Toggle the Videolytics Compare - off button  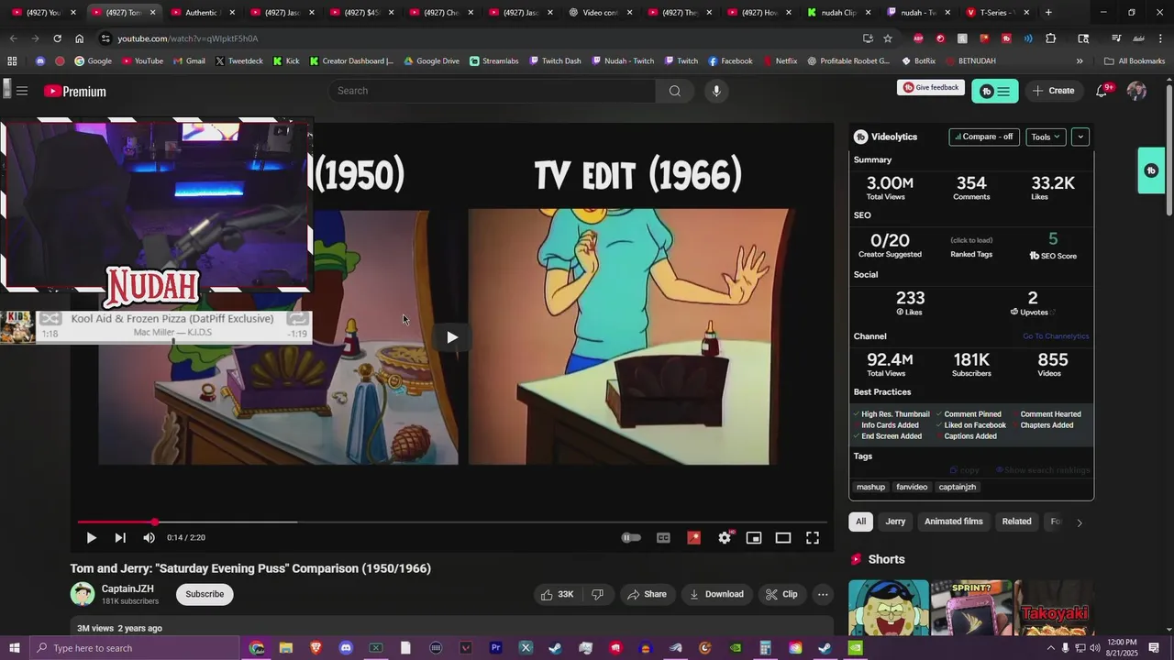click(x=984, y=137)
